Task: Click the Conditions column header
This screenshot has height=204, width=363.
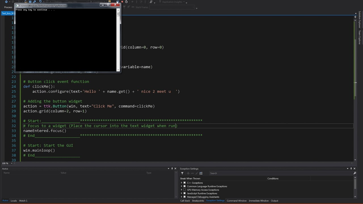Action: pos(273,178)
